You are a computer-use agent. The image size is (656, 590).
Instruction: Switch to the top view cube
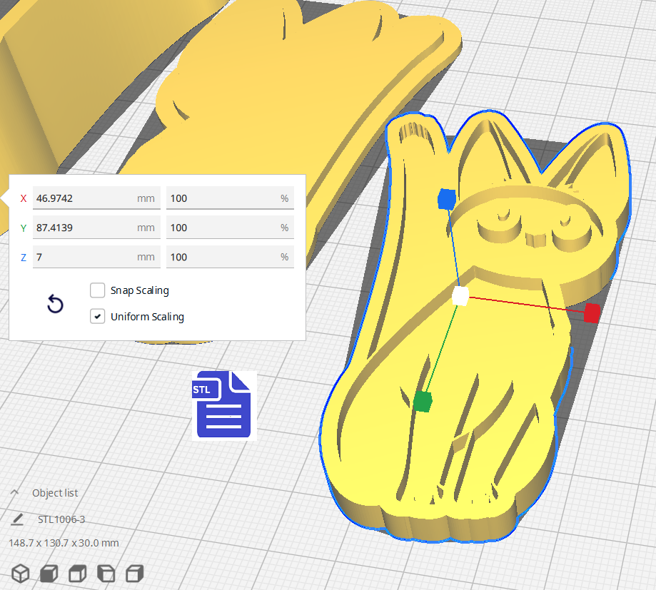click(x=77, y=573)
